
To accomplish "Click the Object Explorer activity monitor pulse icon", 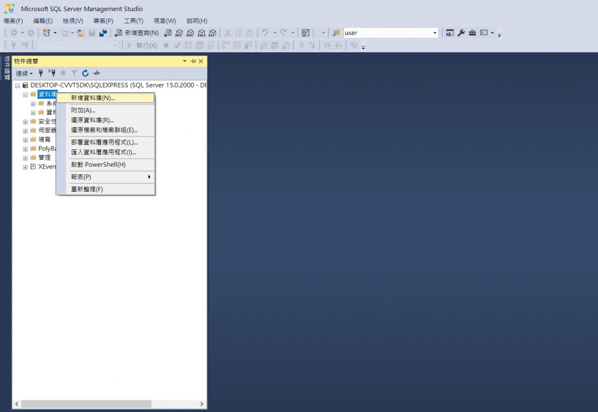I will coord(96,73).
